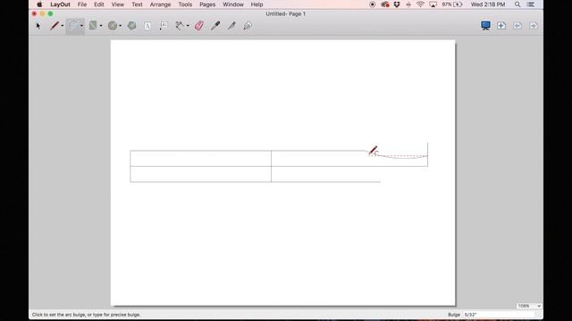Activate the Arc tool

[73, 26]
